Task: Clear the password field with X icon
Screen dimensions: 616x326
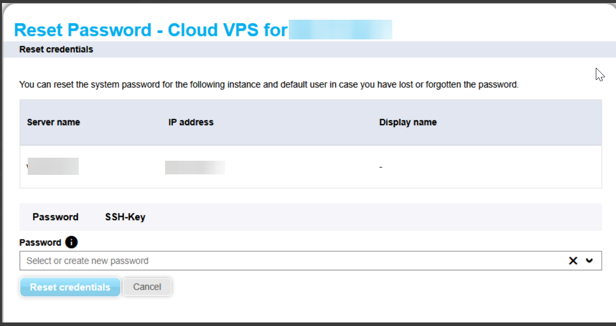Action: (x=573, y=261)
